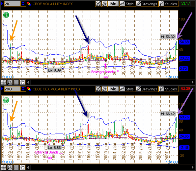This screenshot has width=196, height=171.
Task: Click the zoom out icon below VIX chart
Action: point(16,82)
